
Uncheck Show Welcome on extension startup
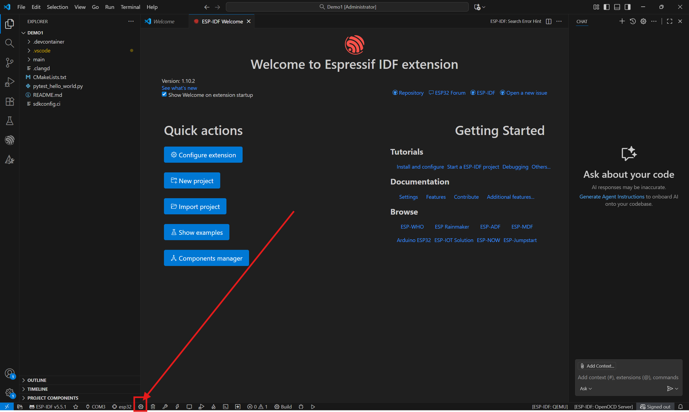[x=164, y=94]
